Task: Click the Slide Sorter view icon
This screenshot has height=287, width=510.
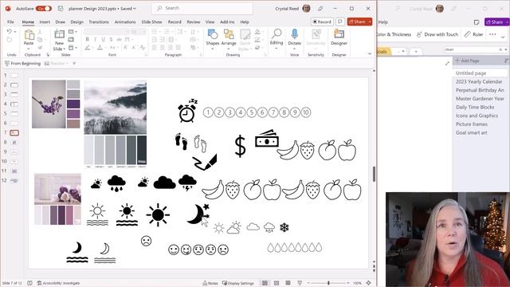Action: [x=277, y=283]
